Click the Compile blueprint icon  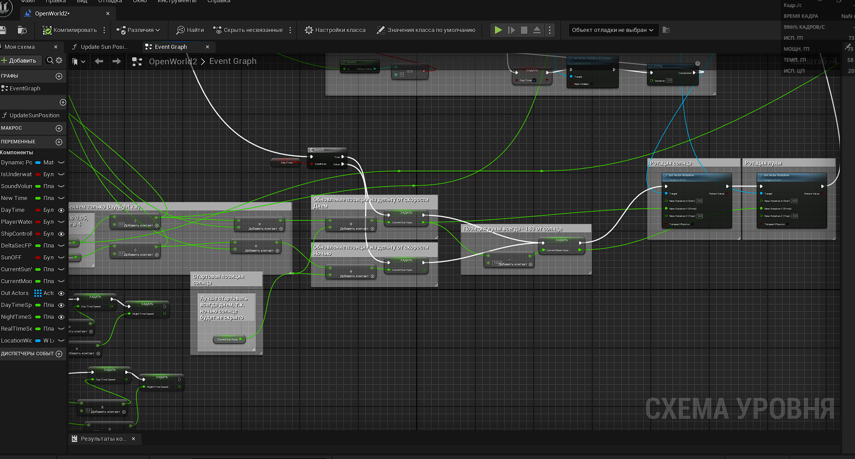47,30
